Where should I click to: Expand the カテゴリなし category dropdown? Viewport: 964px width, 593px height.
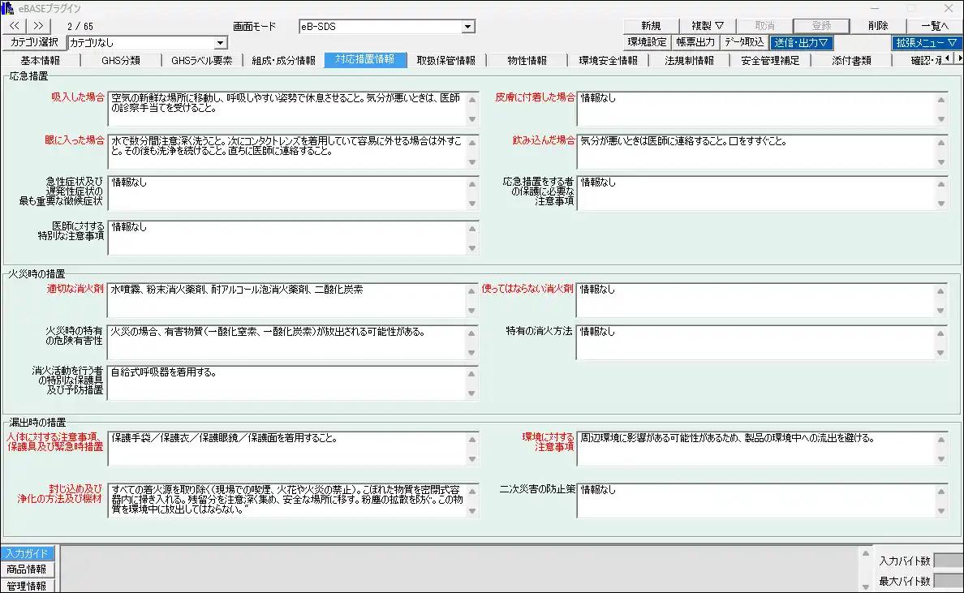tap(221, 43)
